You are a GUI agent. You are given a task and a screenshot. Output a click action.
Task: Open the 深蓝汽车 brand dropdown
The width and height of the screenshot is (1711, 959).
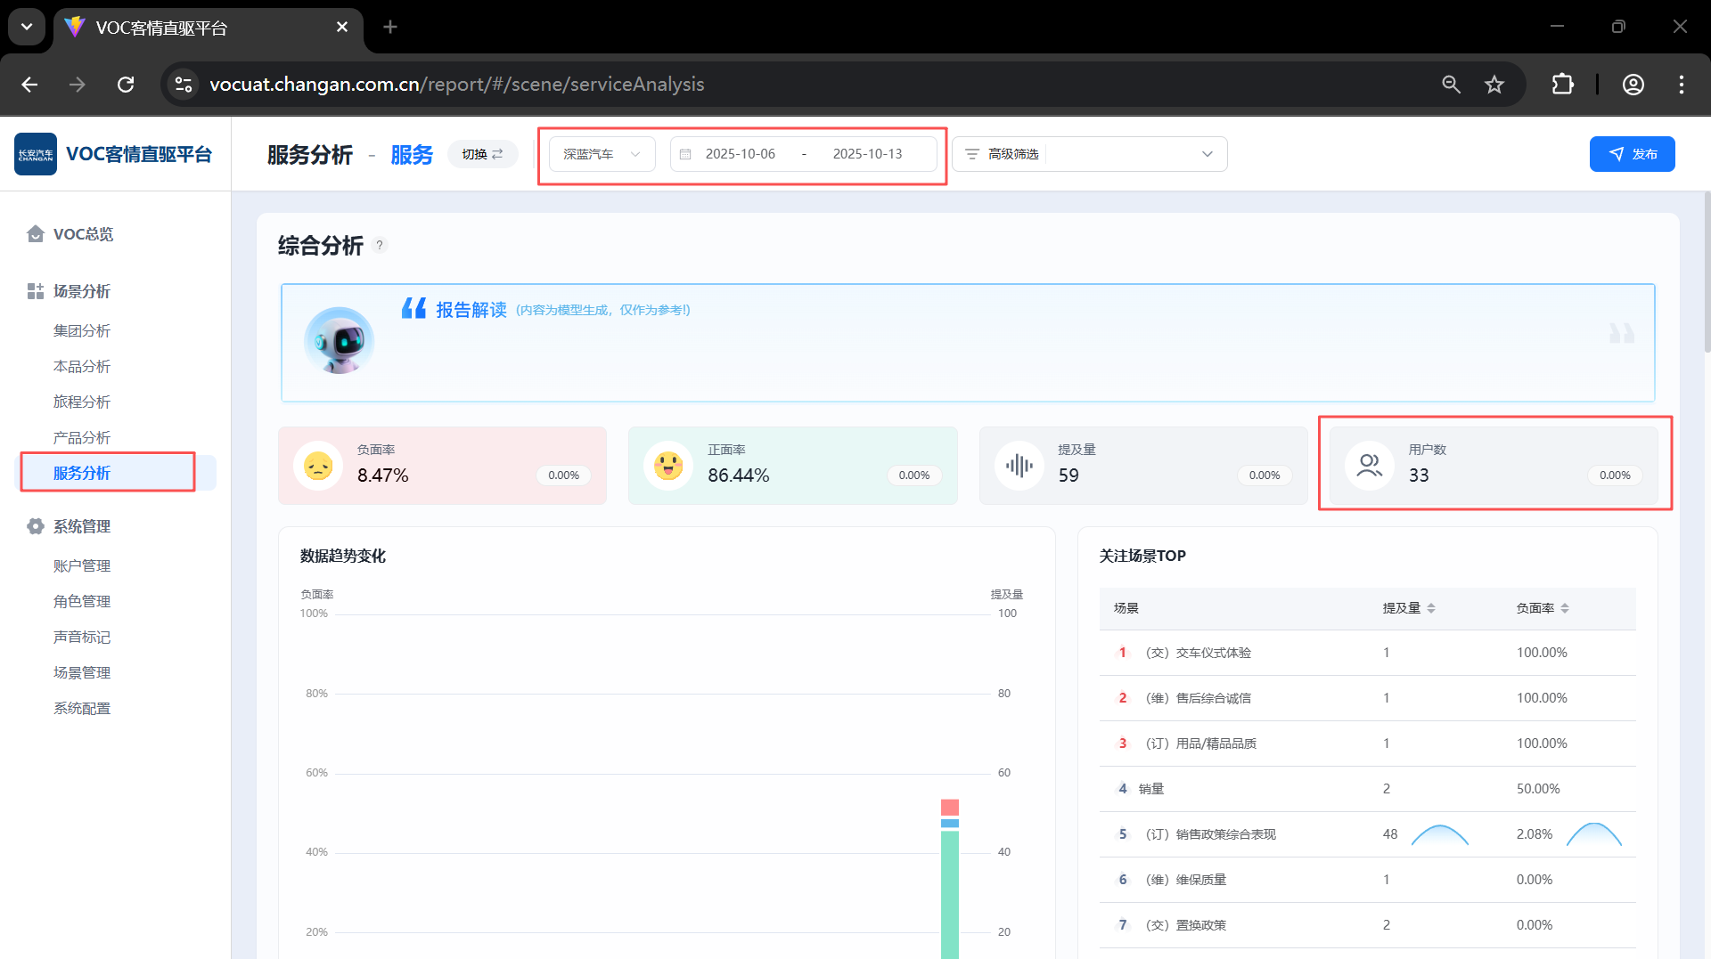click(602, 154)
